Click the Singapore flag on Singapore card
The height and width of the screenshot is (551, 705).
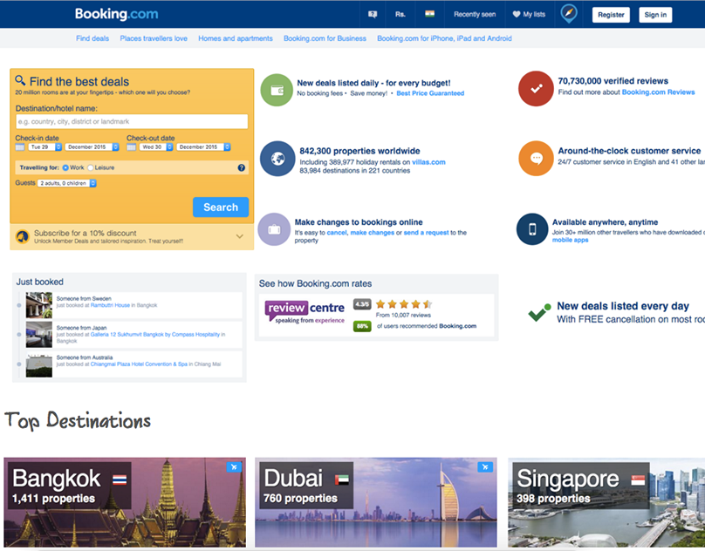pyautogui.click(x=638, y=480)
